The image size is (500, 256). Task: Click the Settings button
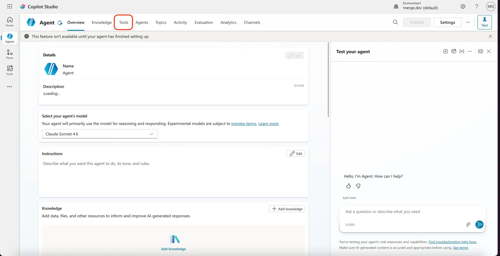click(447, 22)
